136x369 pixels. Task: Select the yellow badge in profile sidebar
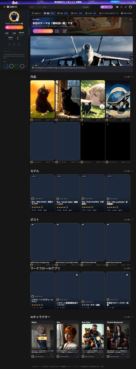(x=11, y=66)
